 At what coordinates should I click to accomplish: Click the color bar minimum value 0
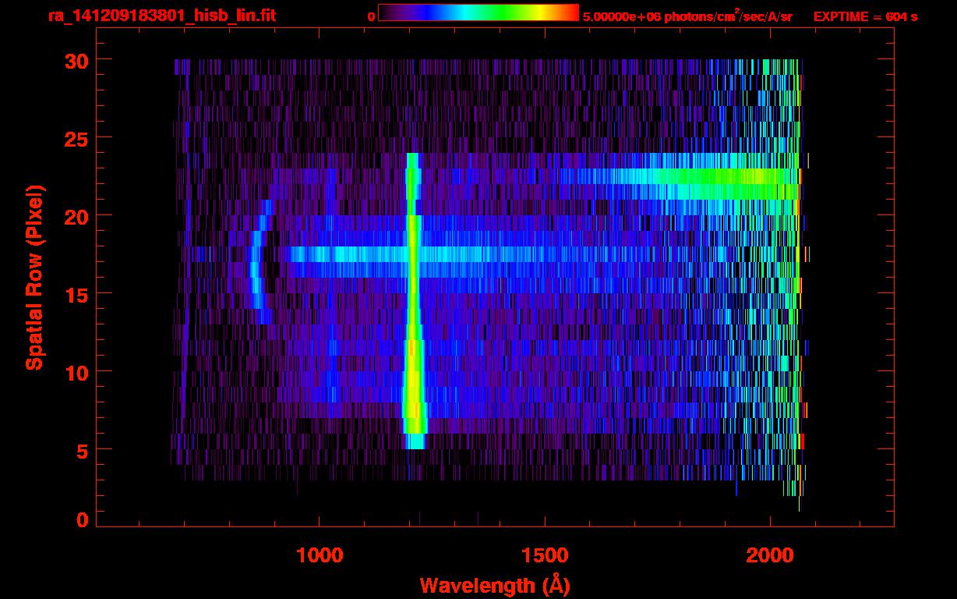click(x=371, y=16)
